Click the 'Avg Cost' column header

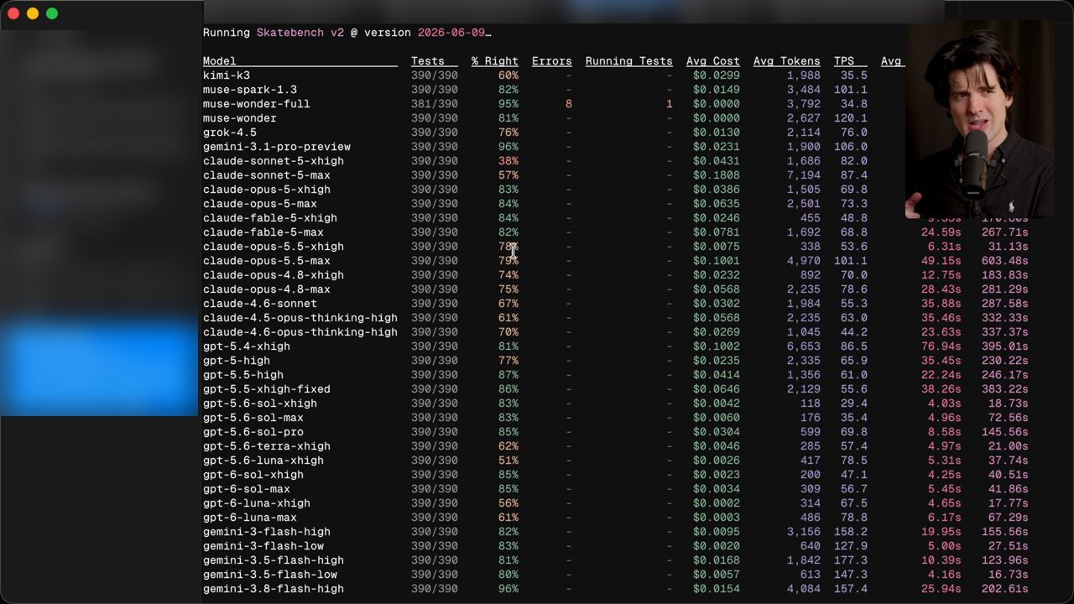(x=713, y=61)
